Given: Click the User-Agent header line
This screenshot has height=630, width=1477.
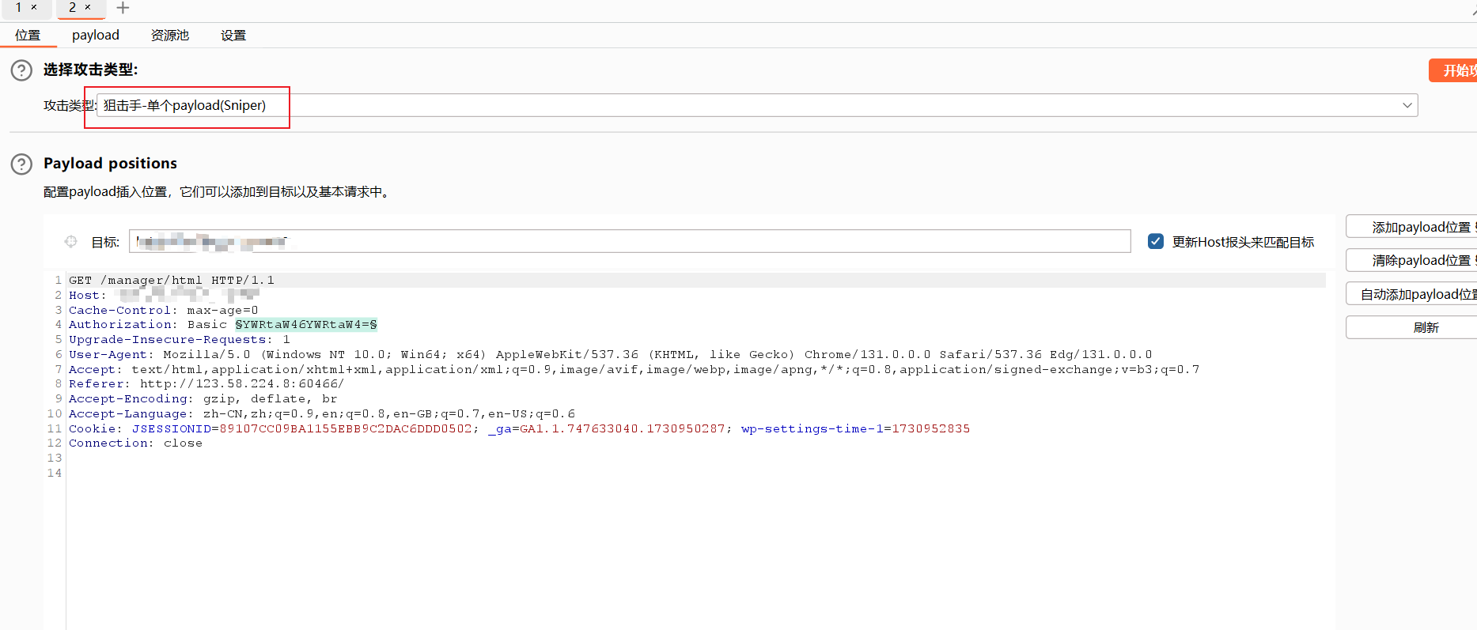Looking at the screenshot, I should pyautogui.click(x=611, y=355).
